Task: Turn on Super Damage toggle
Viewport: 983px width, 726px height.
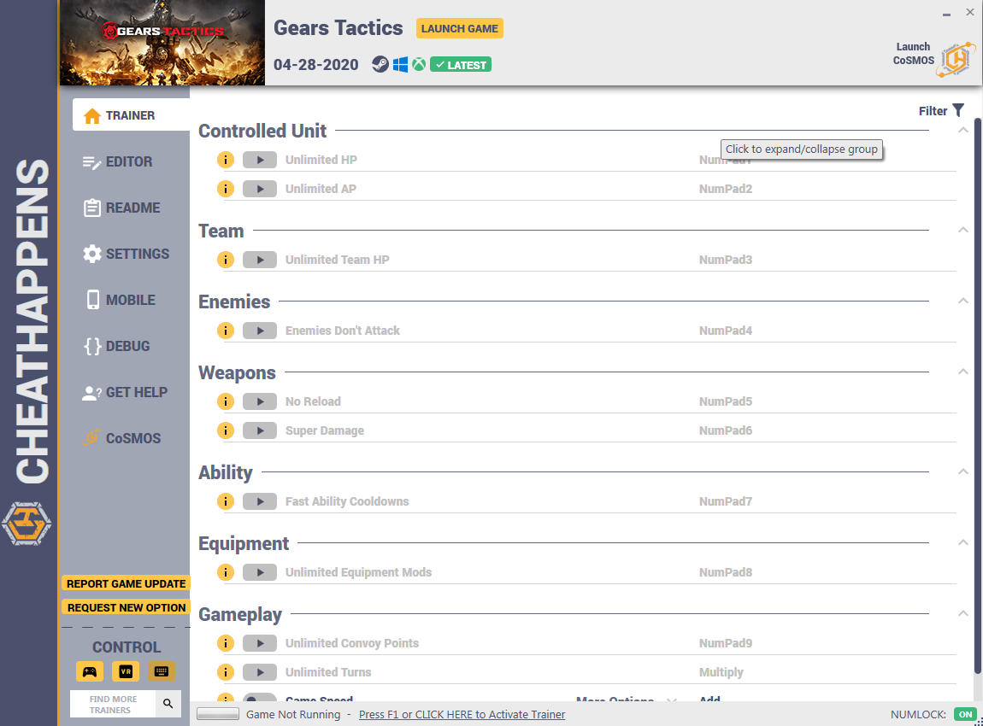Action: coord(260,430)
